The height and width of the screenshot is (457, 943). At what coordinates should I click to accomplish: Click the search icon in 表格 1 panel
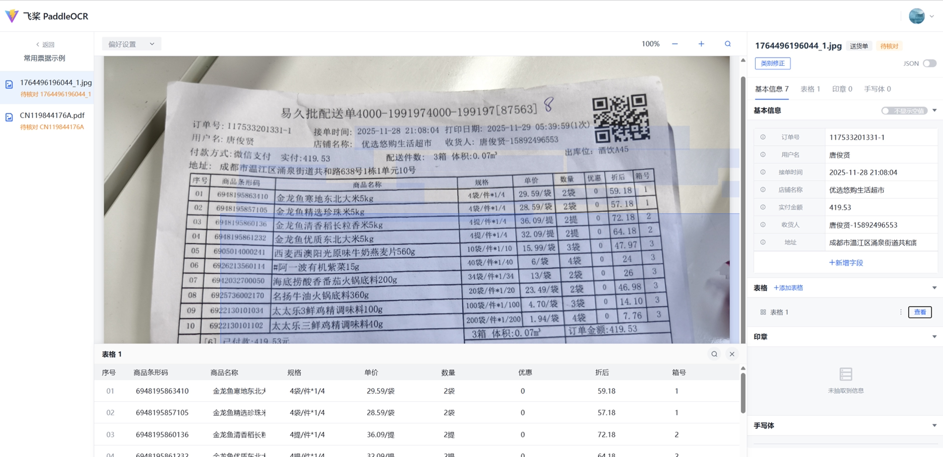tap(714, 354)
